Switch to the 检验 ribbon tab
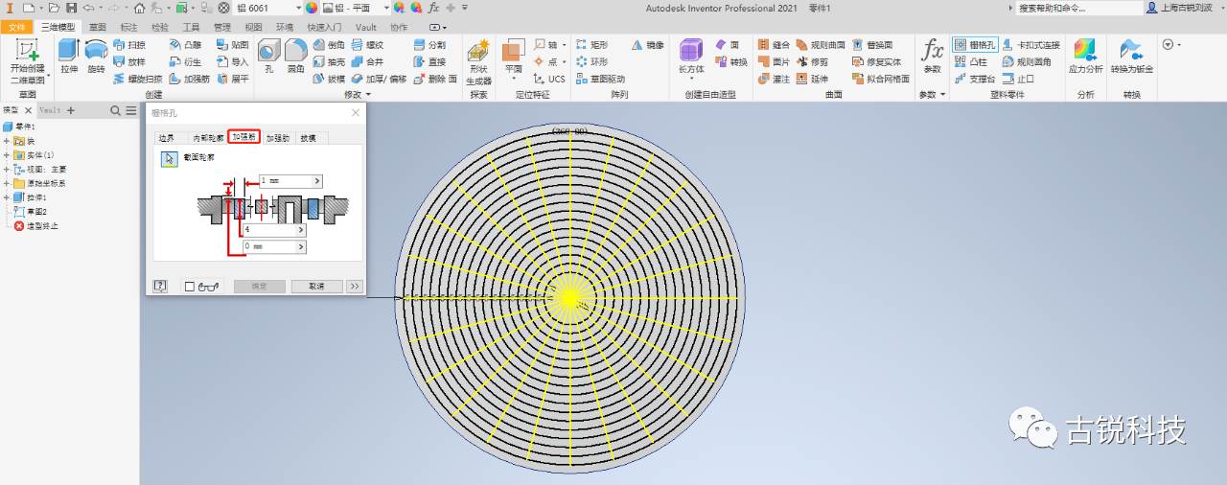The width and height of the screenshot is (1227, 485). [x=160, y=28]
